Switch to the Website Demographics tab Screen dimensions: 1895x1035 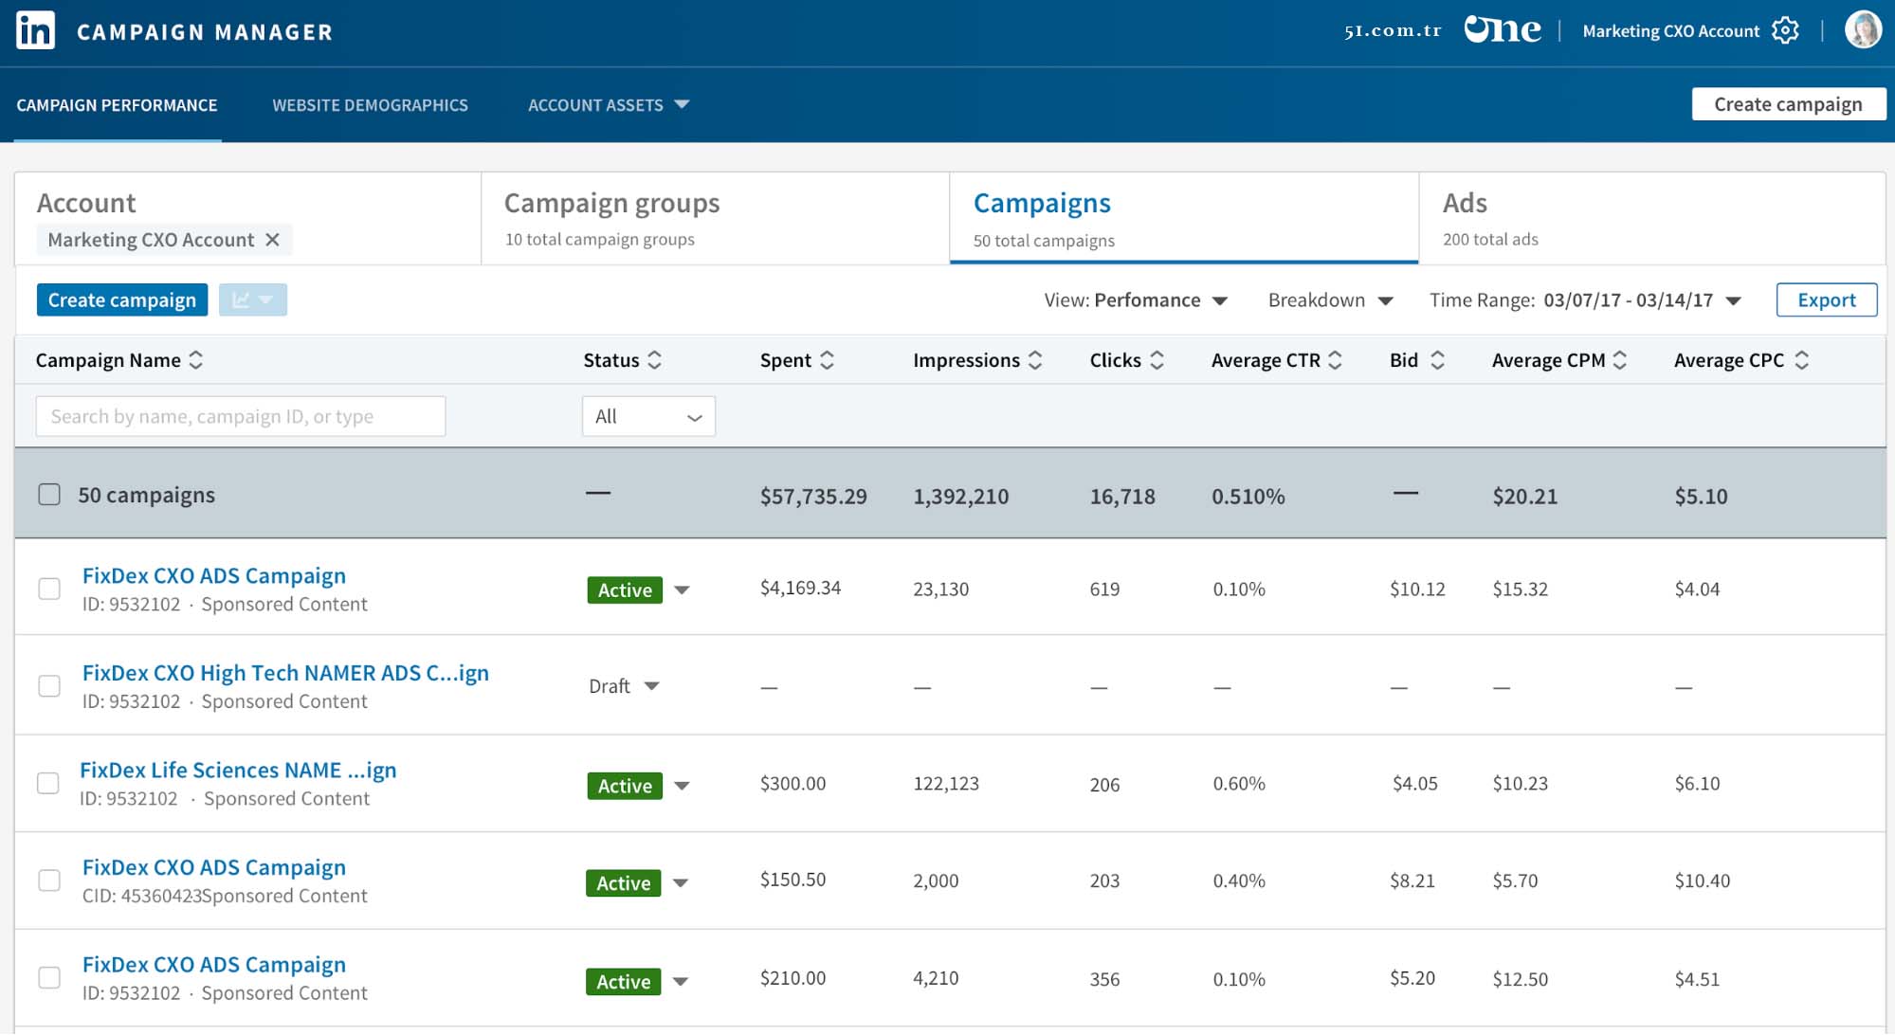(x=371, y=104)
